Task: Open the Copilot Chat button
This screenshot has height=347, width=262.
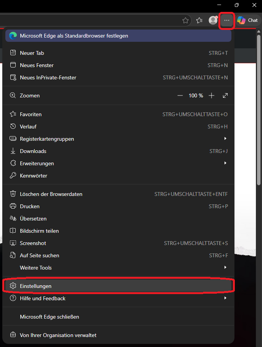Action: (x=247, y=20)
